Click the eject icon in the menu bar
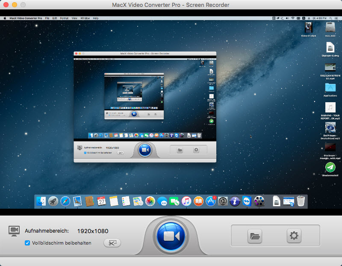This screenshot has height=266, width=342. 309,18
